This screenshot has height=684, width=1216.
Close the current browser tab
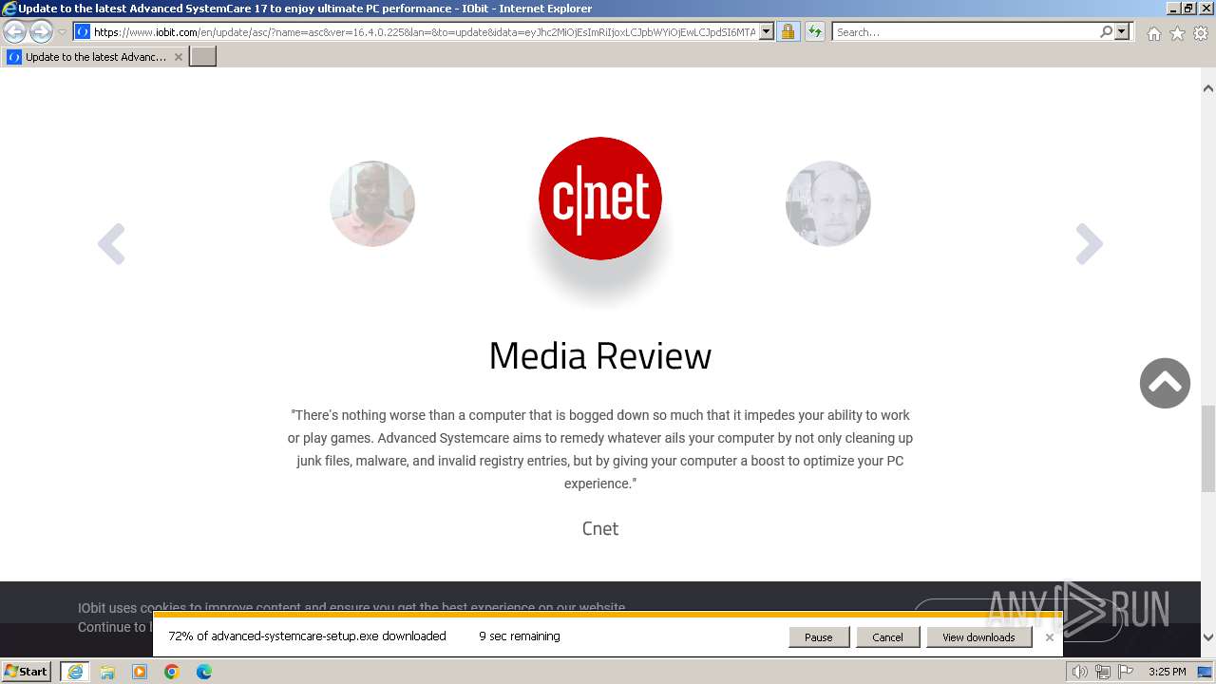[x=178, y=57]
